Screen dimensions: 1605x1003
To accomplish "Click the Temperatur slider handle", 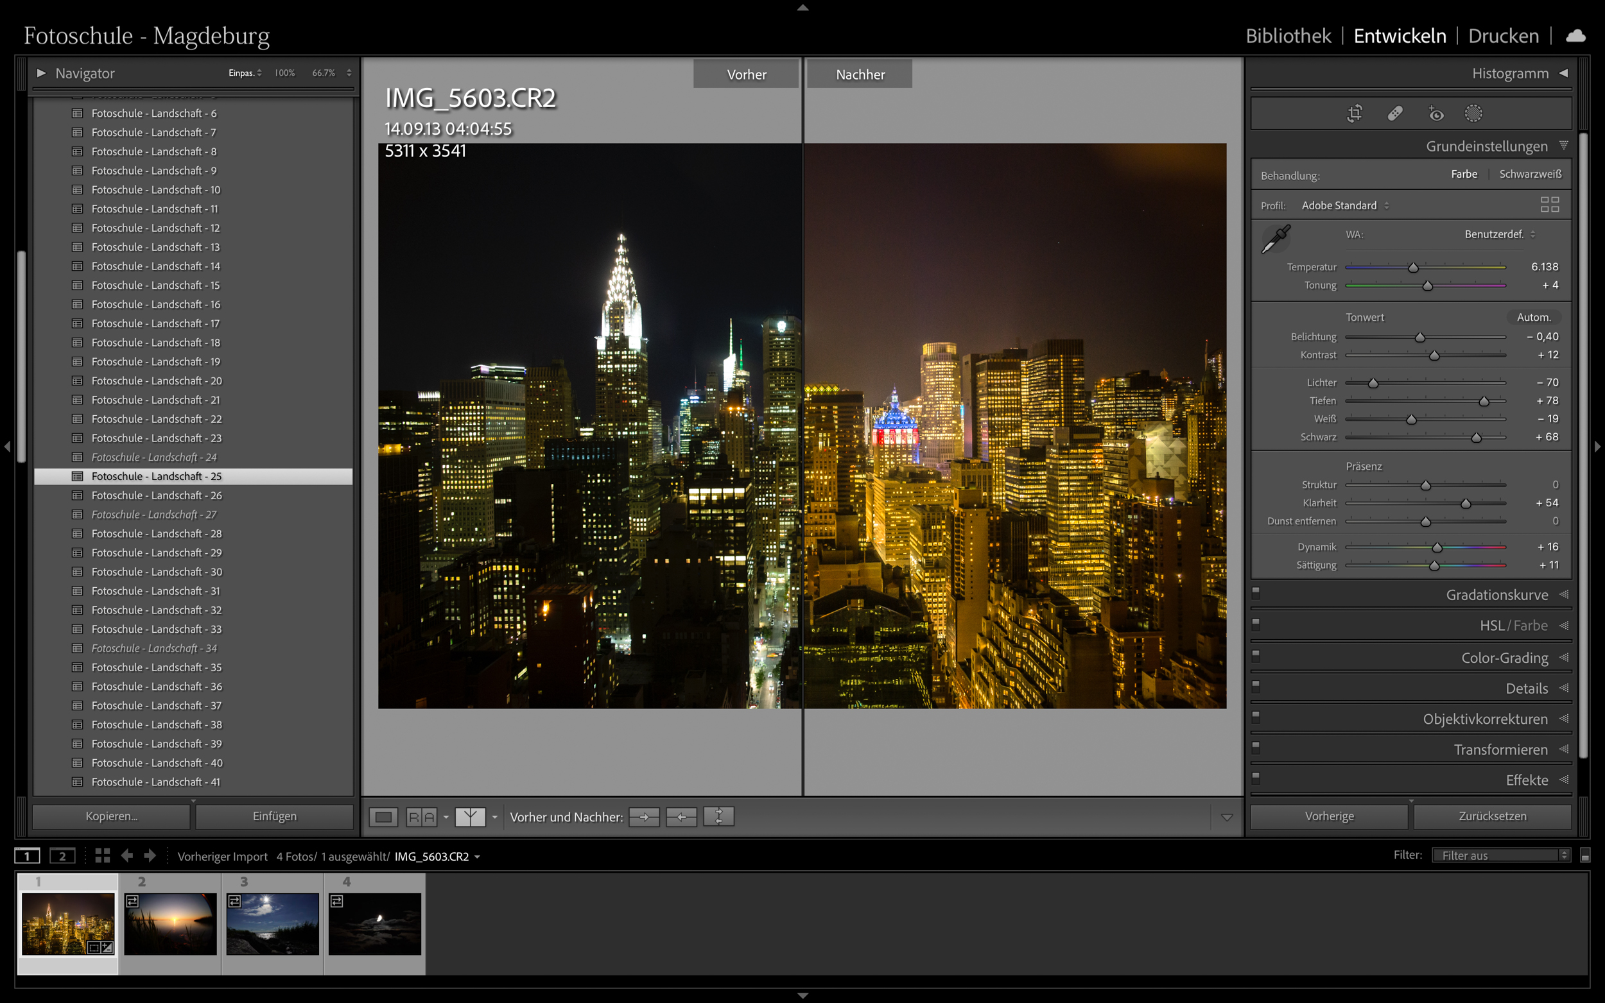I will [x=1413, y=268].
